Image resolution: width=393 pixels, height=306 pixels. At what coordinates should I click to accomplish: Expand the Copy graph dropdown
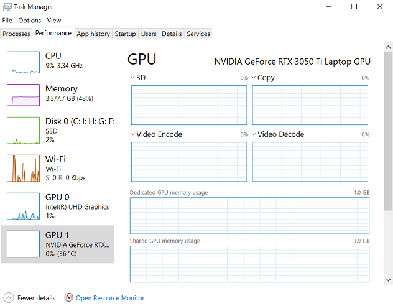[254, 78]
